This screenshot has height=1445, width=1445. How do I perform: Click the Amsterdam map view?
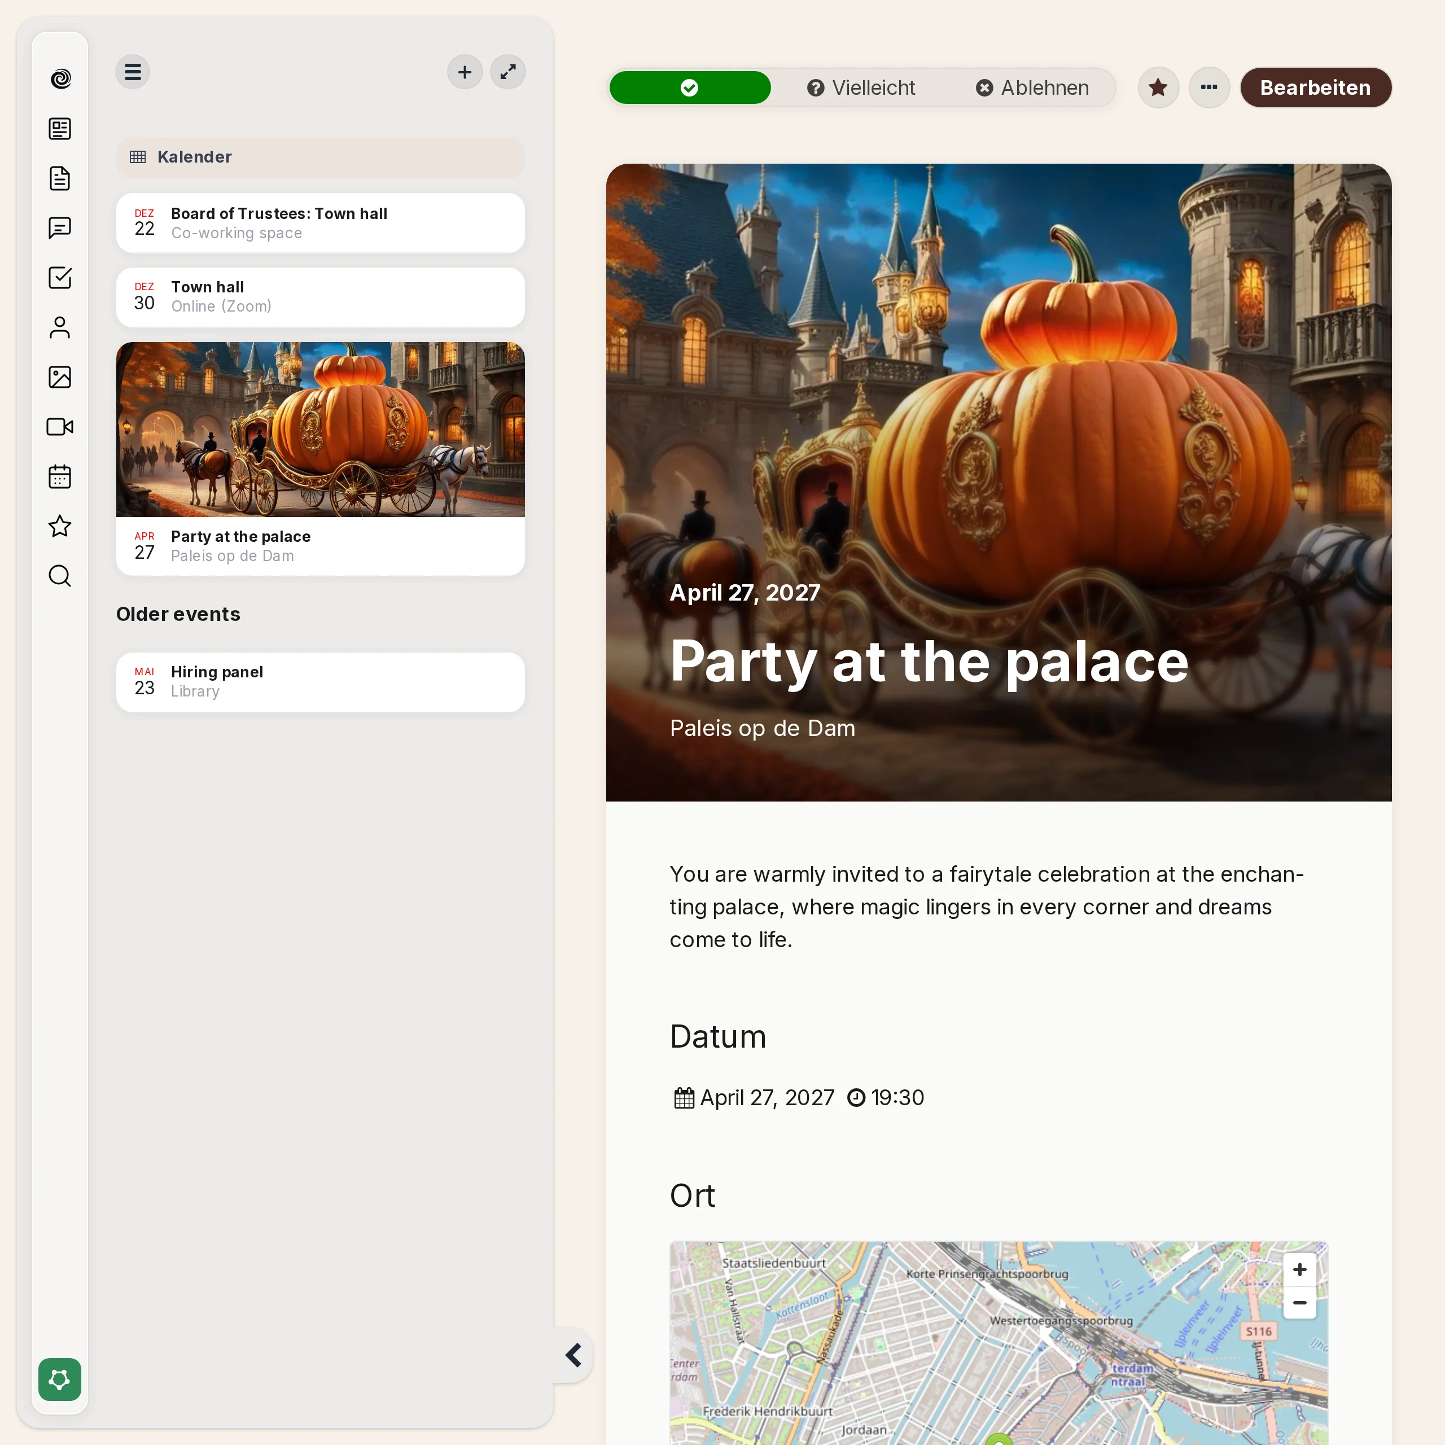tap(999, 1343)
